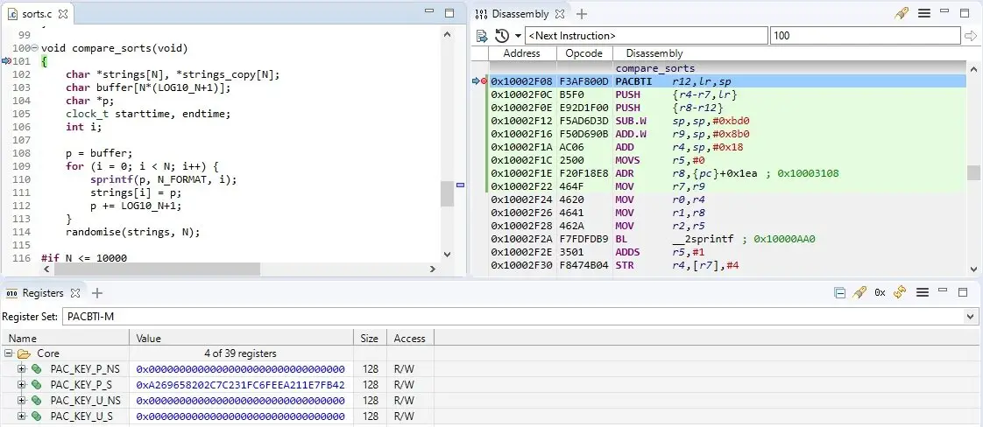
Task: Click the breakpoint marker at address 0x10002F08
Action: (484, 81)
